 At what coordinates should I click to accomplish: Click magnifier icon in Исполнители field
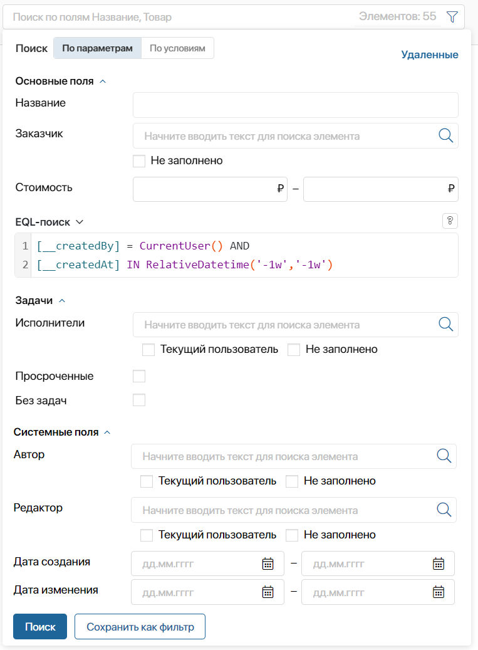pos(445,324)
